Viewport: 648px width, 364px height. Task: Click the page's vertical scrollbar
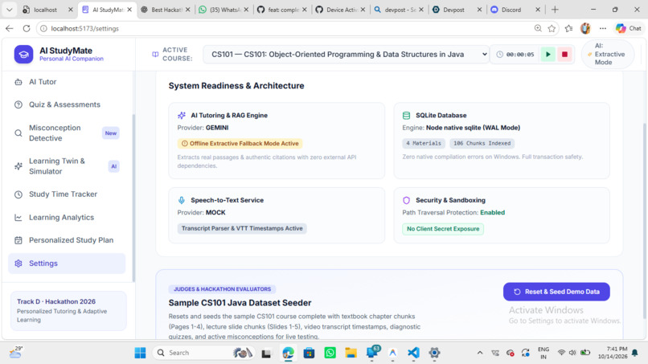pyautogui.click(x=644, y=219)
